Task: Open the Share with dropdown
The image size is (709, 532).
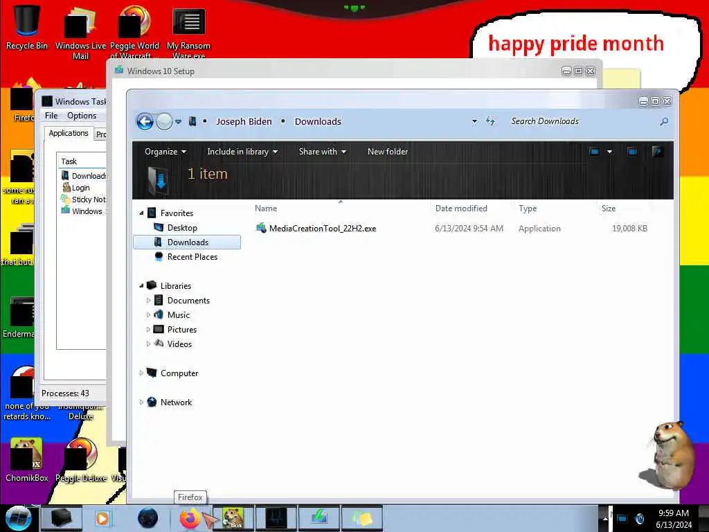Action: pos(323,152)
